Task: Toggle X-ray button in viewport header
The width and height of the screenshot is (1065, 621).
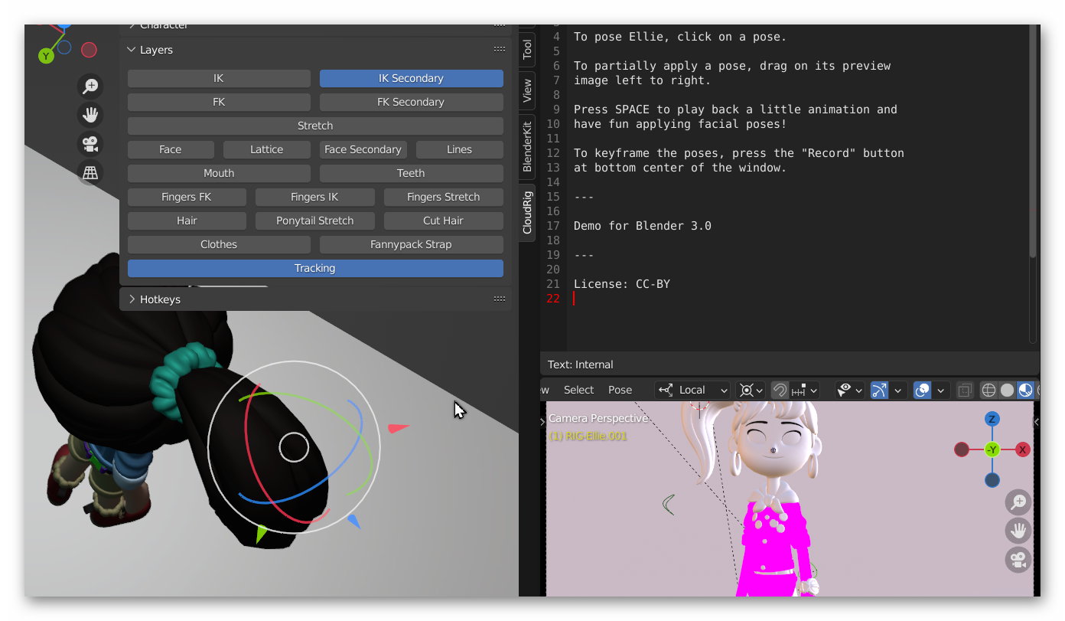Action: 965,390
